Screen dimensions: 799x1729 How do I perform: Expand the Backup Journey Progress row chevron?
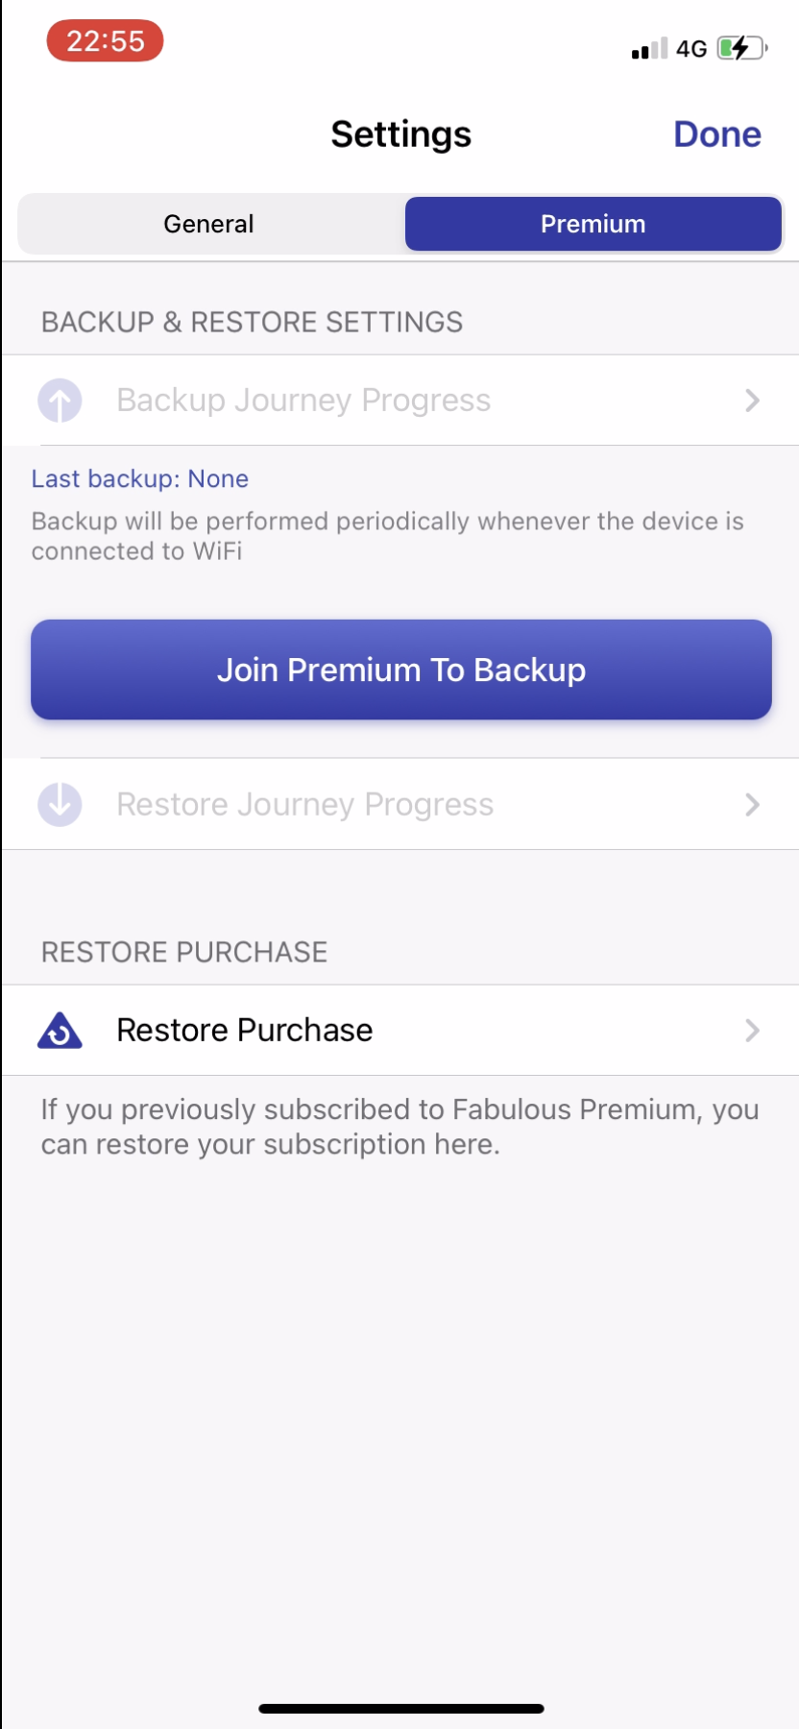pos(752,401)
